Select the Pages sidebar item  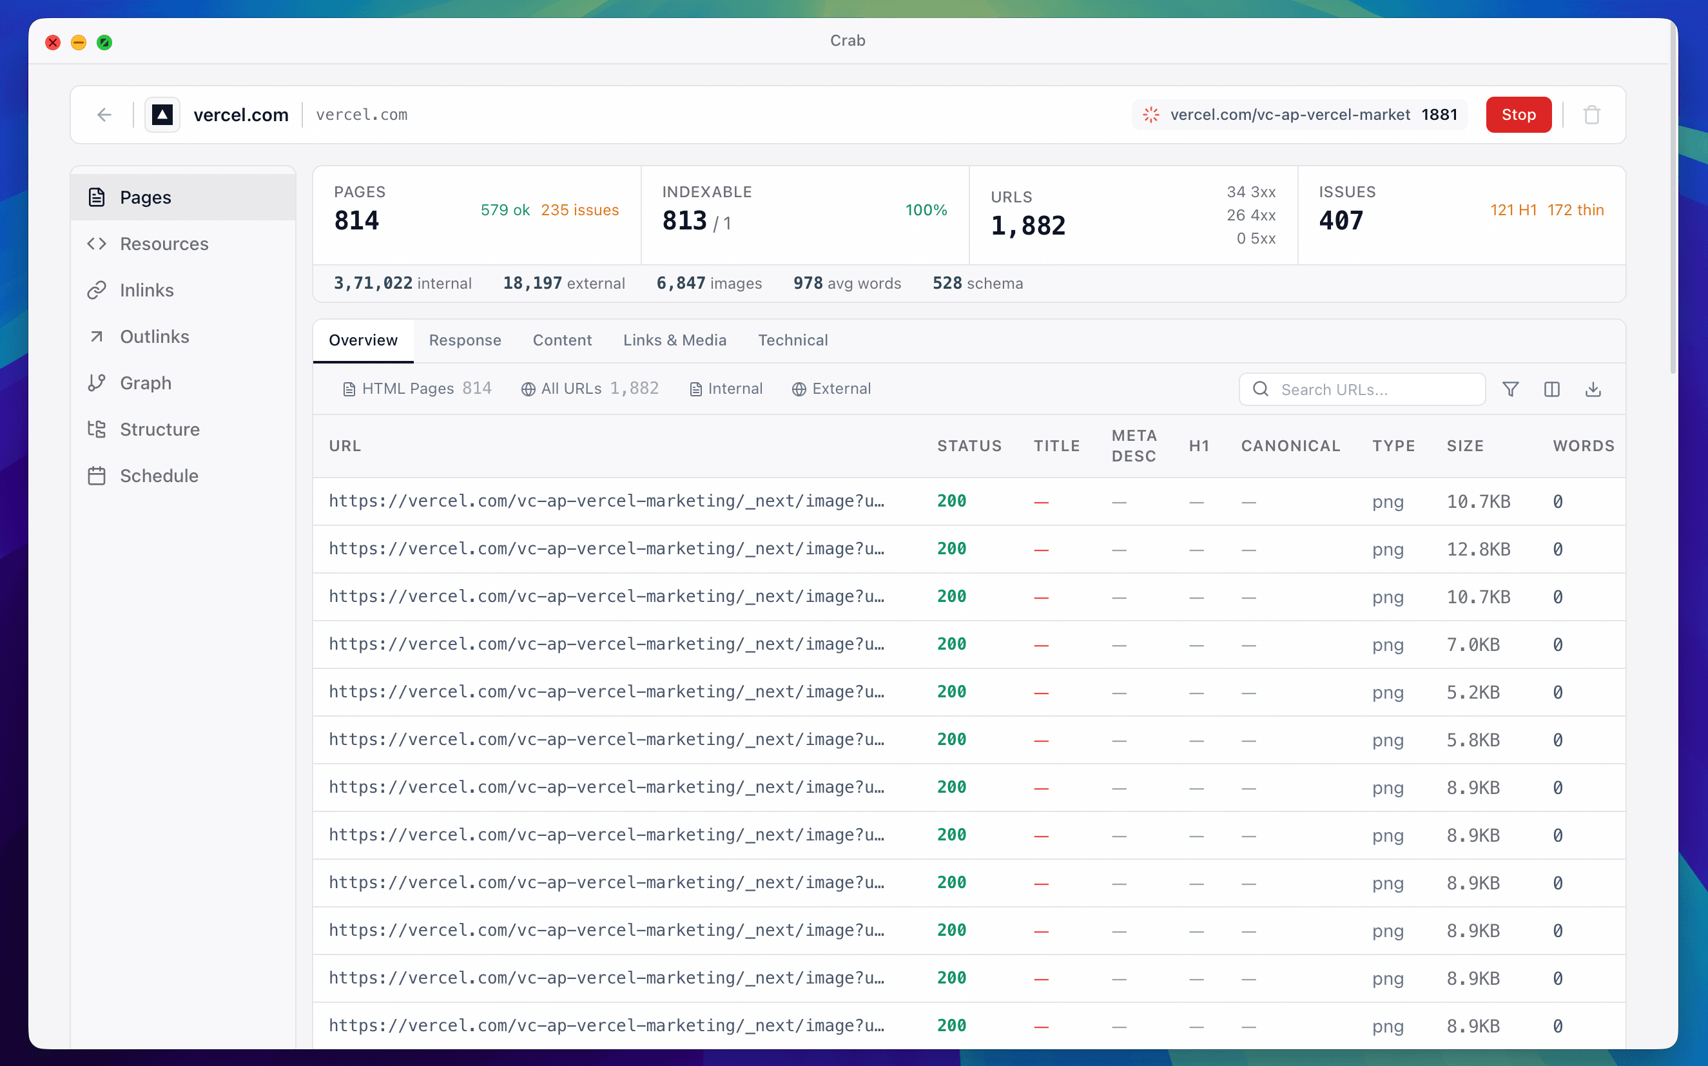coord(145,197)
